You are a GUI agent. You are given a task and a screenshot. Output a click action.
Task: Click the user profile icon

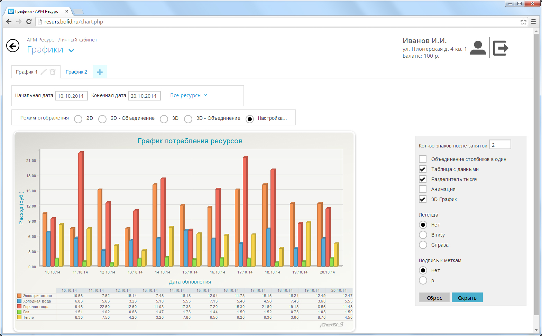[x=478, y=48]
